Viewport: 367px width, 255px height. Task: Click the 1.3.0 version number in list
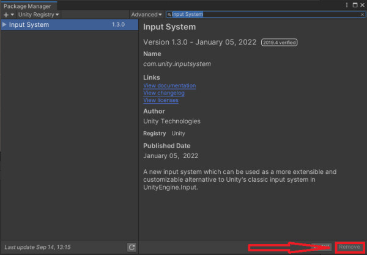point(118,24)
